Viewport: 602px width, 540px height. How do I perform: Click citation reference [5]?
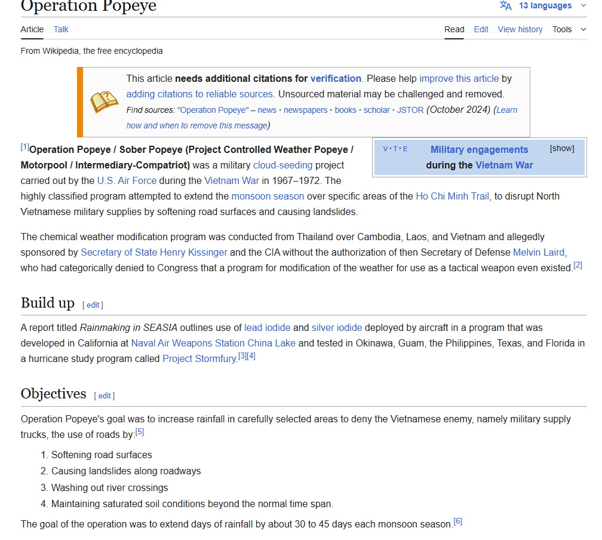coord(140,432)
